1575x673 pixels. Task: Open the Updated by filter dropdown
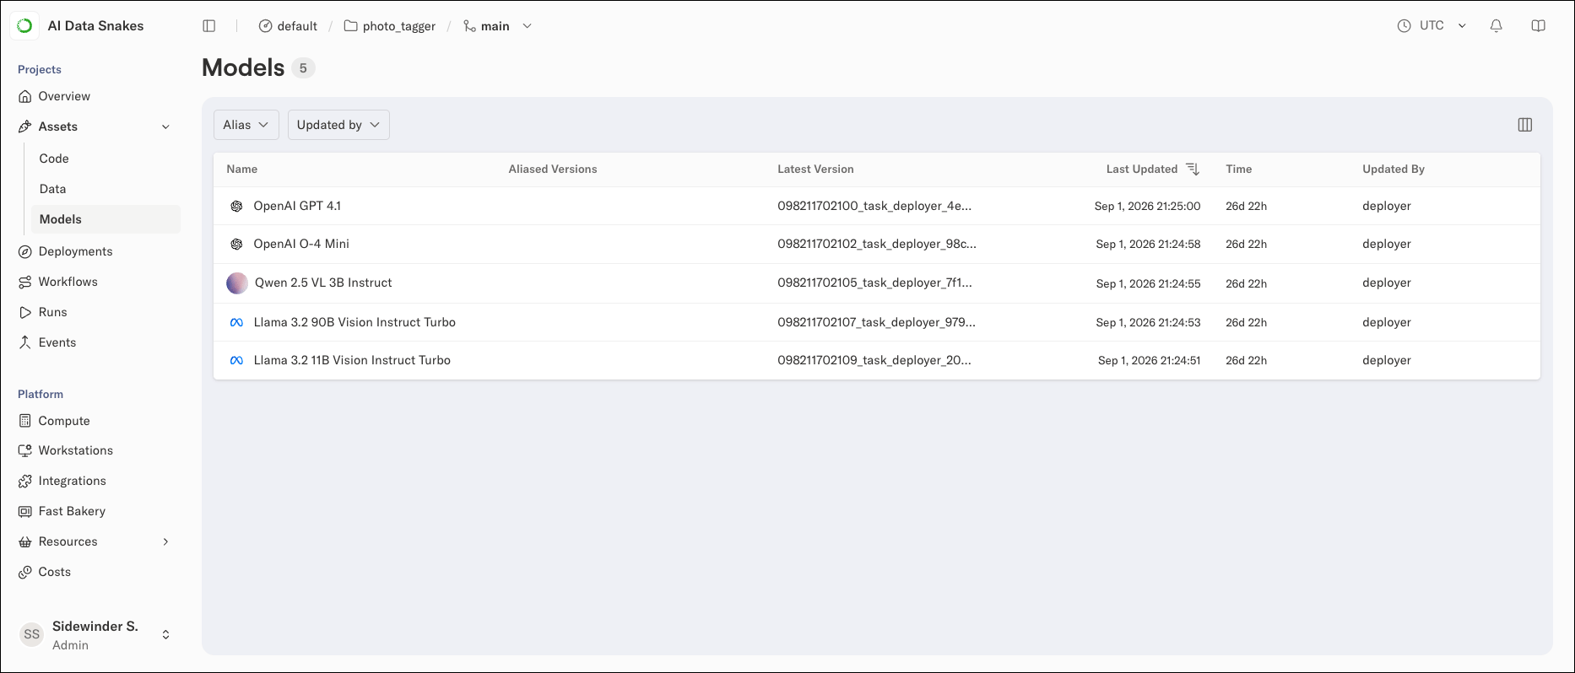(338, 125)
